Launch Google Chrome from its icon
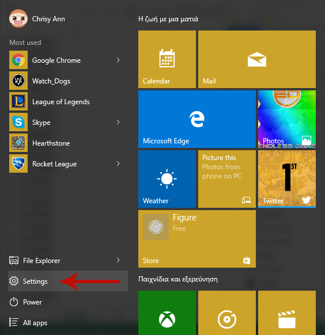325x335 pixels. tap(18, 60)
